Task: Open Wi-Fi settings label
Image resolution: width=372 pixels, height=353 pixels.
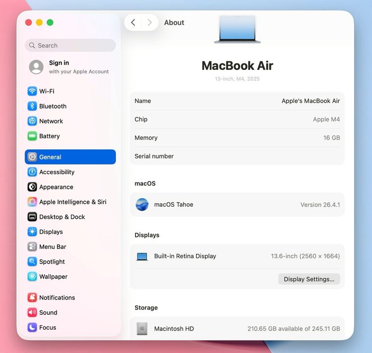Action: 47,91
